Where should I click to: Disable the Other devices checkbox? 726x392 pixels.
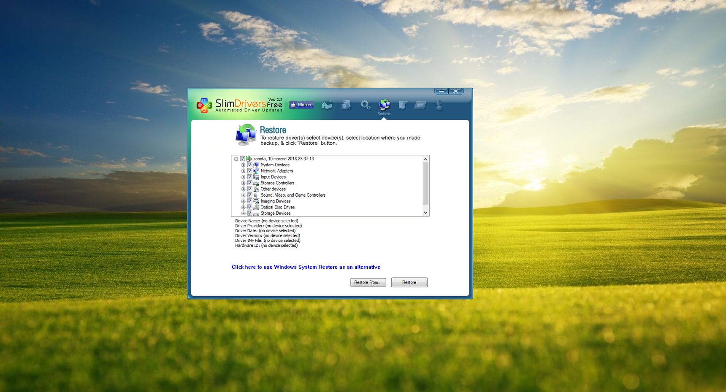coord(249,189)
